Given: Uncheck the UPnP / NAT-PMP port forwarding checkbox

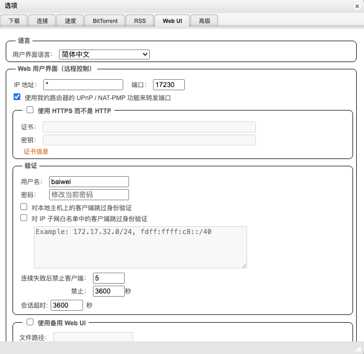Looking at the screenshot, I should tap(17, 97).
